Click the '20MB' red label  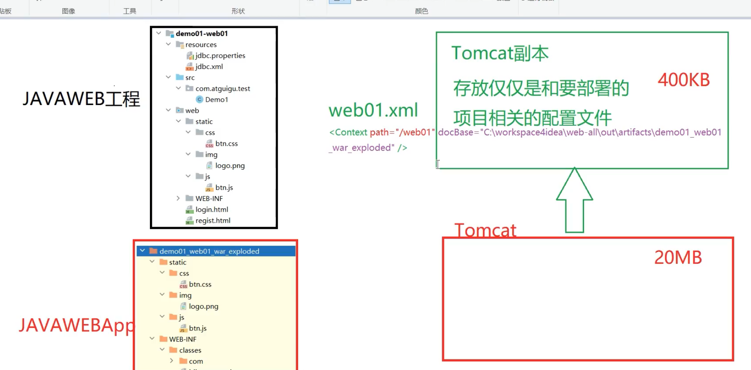tap(678, 258)
